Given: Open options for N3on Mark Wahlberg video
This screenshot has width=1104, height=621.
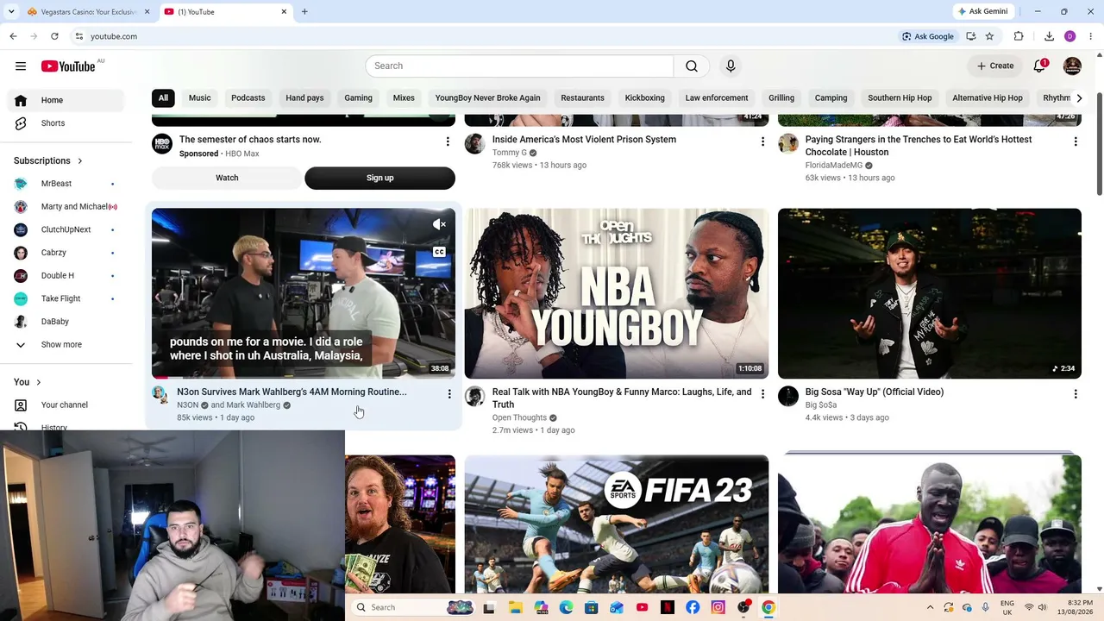Looking at the screenshot, I should (449, 393).
